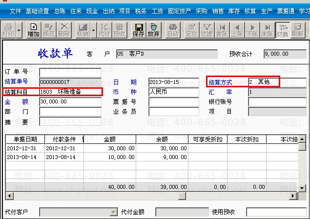Go to next record with 下张
The height and width of the screenshot is (219, 310).
(252, 30)
